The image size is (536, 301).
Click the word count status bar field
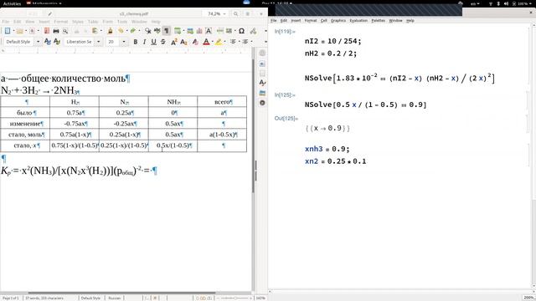click(44, 298)
